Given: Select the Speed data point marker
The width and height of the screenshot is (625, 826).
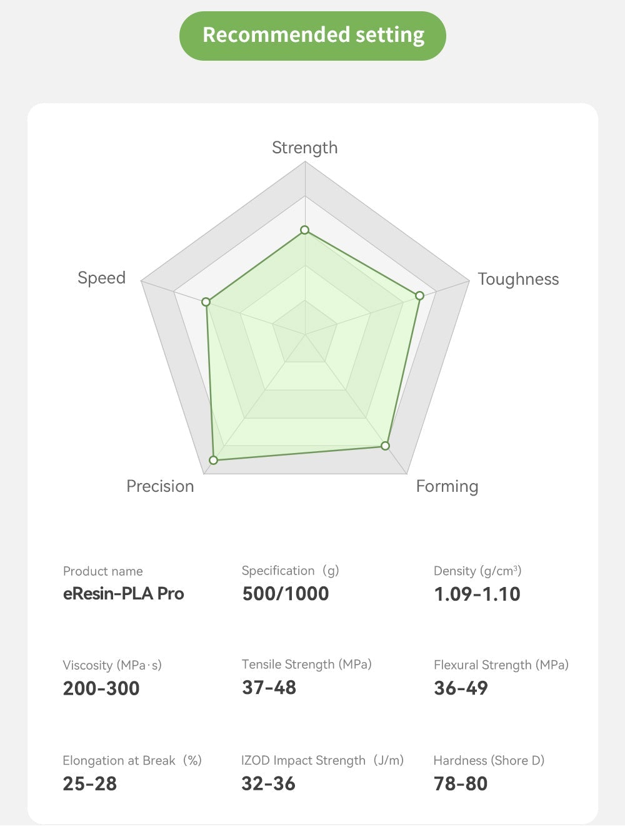Looking at the screenshot, I should 206,302.
